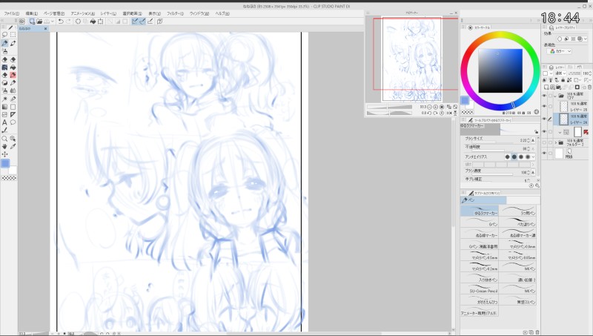
Task: Select the ラフ用ペン sub tool
Action: [517, 211]
